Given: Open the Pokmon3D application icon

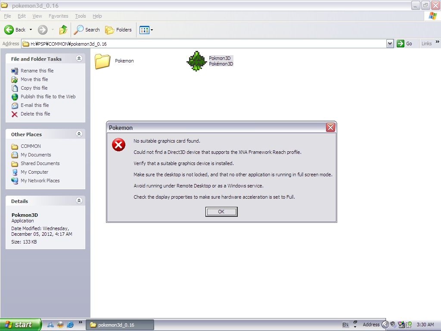Looking at the screenshot, I should tap(197, 61).
